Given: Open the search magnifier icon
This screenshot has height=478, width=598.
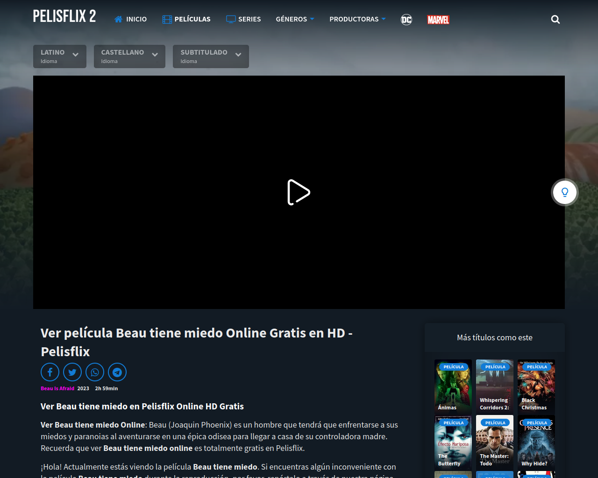Looking at the screenshot, I should pos(555,19).
